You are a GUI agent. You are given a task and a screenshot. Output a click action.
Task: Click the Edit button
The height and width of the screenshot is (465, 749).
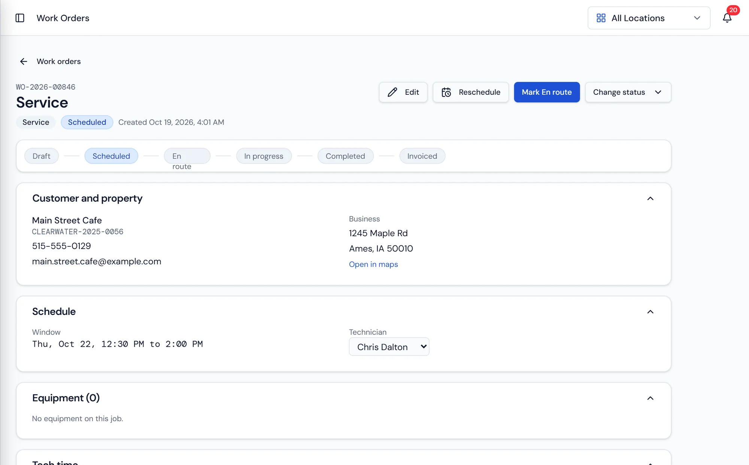pyautogui.click(x=403, y=92)
